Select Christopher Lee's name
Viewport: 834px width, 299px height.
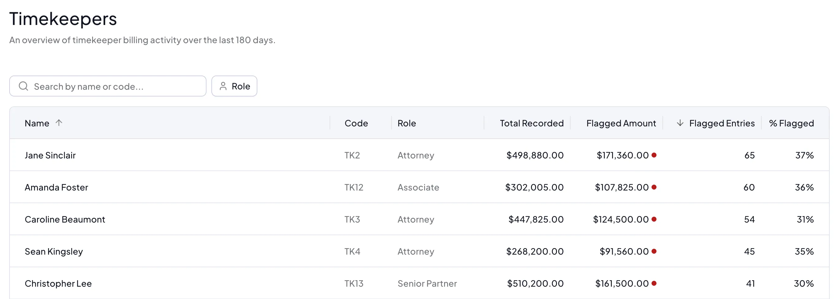point(58,284)
